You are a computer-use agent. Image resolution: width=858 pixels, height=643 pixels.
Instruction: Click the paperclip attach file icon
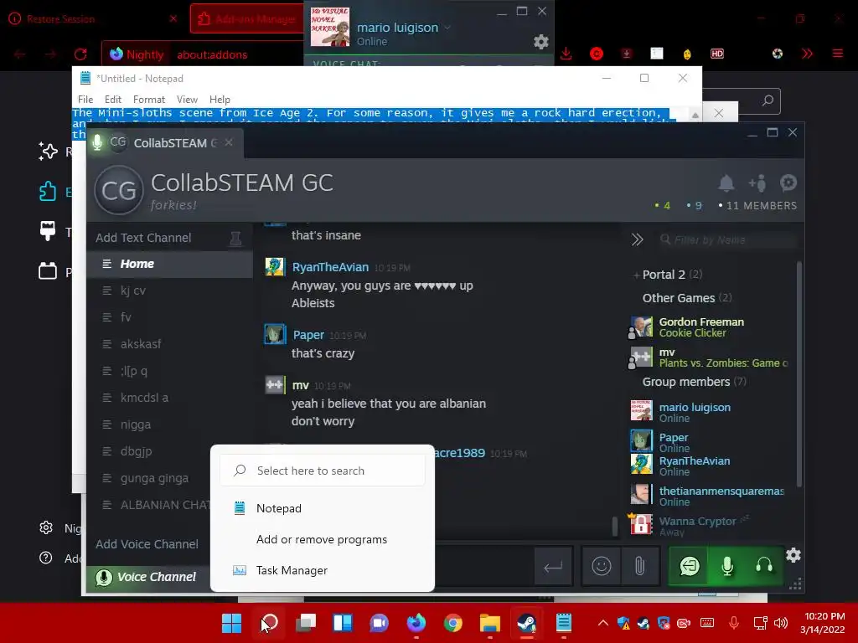(x=639, y=566)
